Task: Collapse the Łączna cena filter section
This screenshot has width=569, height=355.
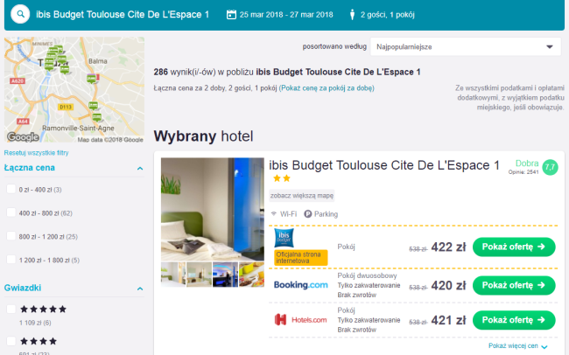Action: [140, 168]
